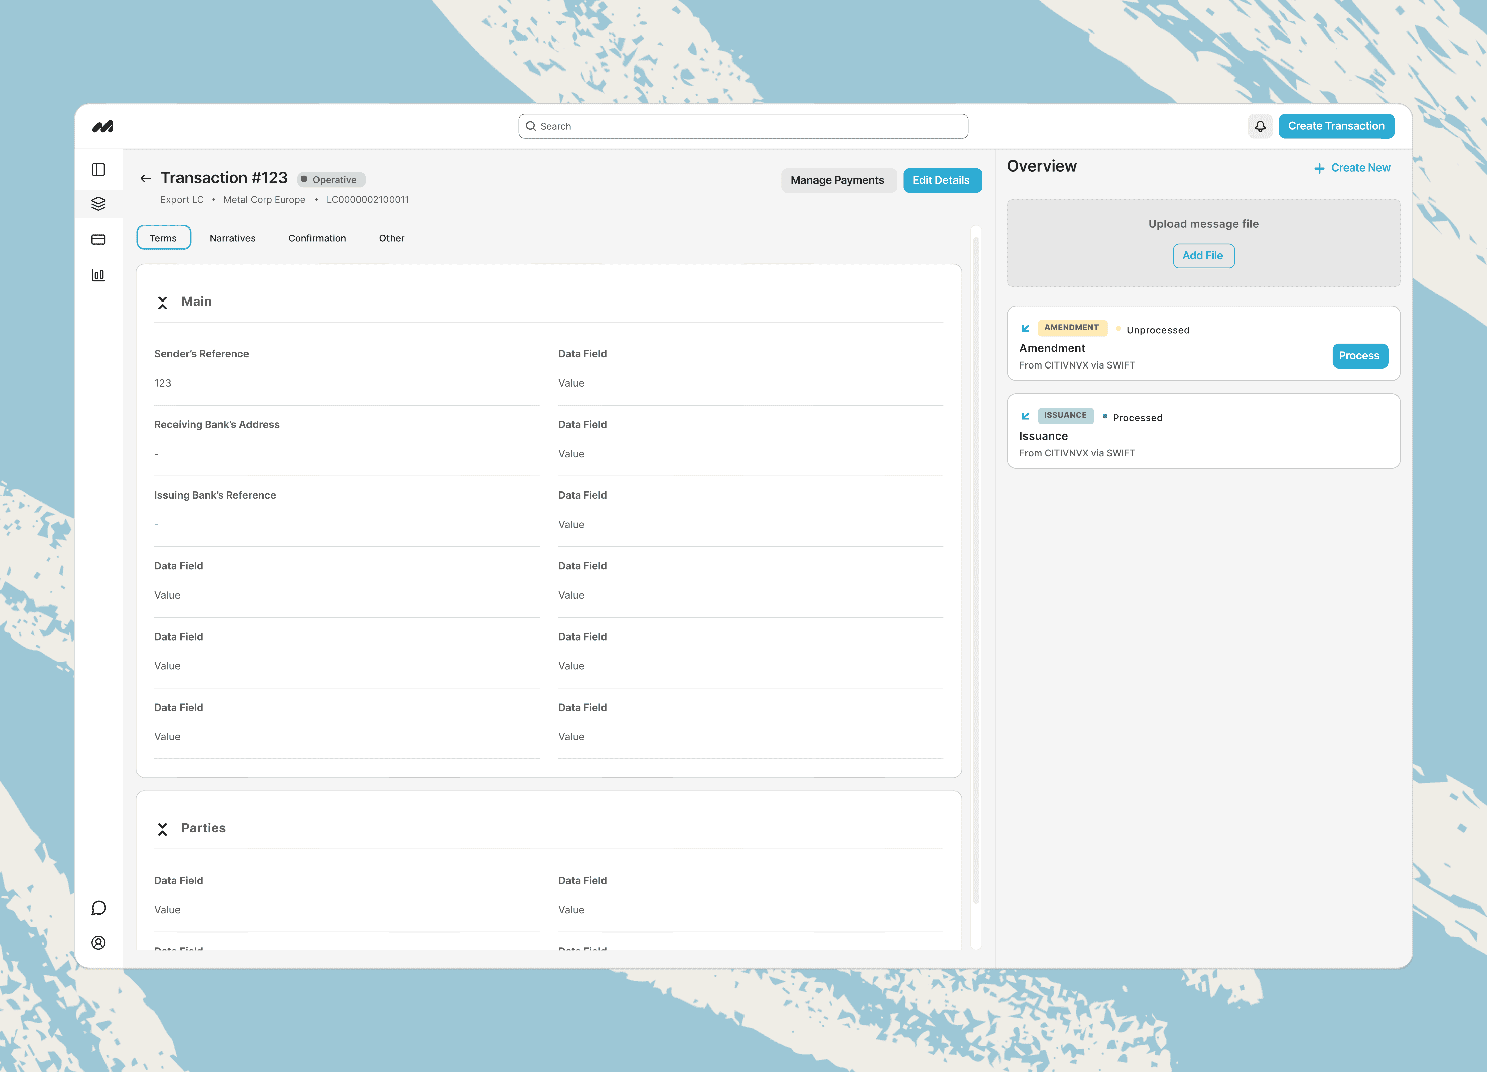Open the chat bubble icon
Screen dimensions: 1487x1072
(98, 908)
